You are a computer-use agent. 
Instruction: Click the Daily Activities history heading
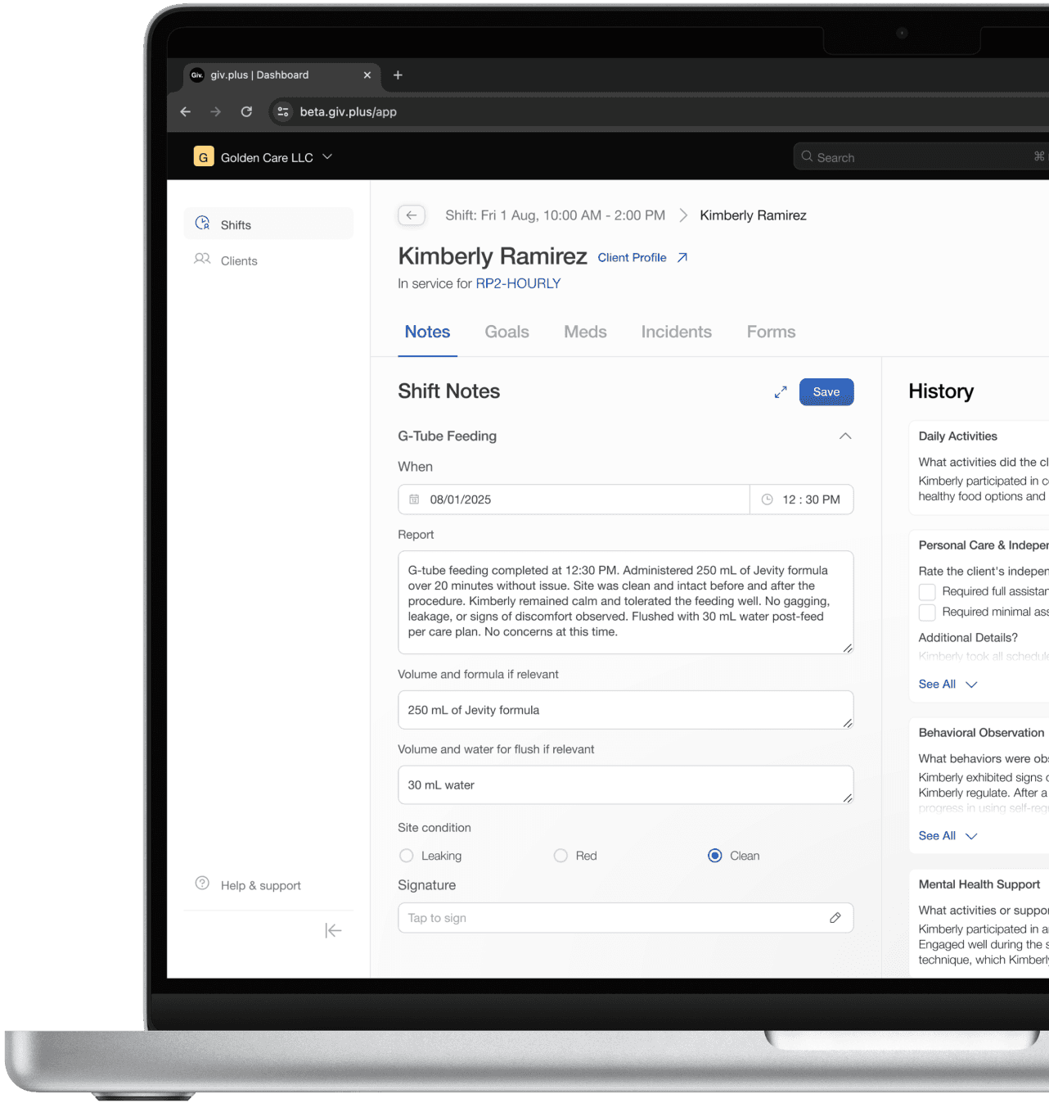957,436
